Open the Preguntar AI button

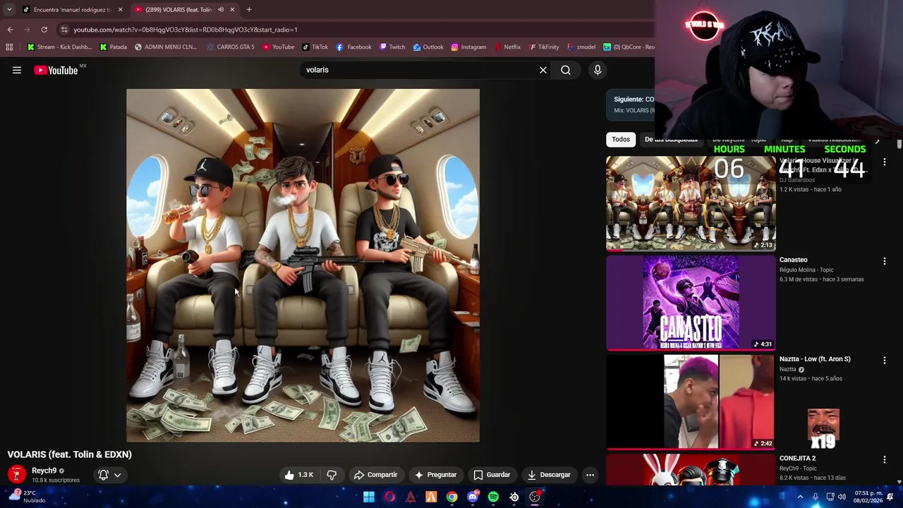(435, 475)
